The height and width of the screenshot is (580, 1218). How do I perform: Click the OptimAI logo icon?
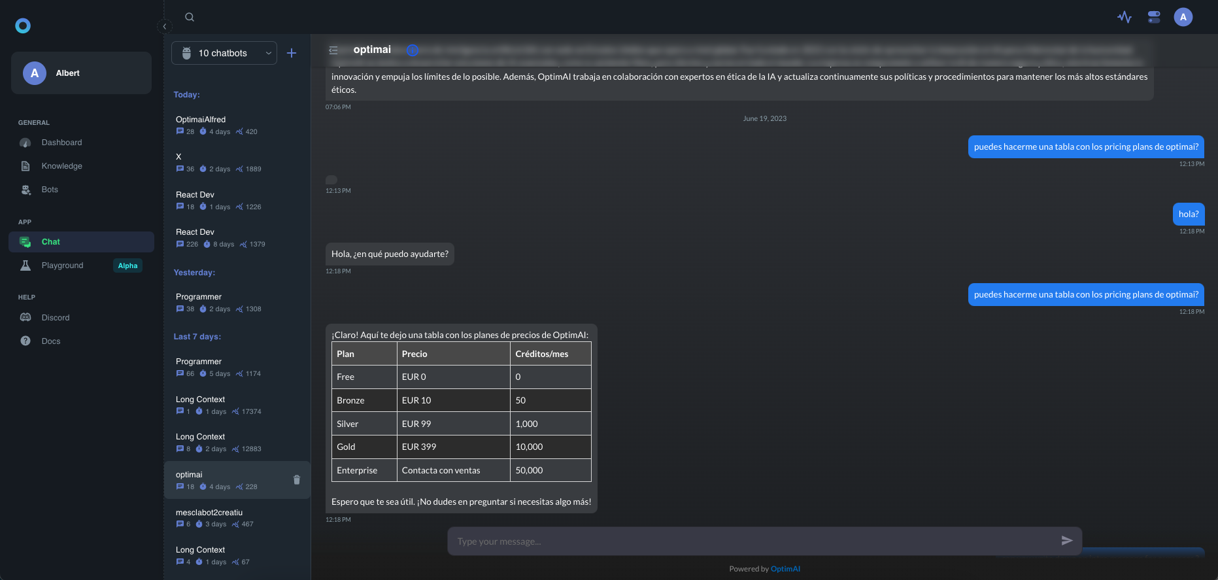pos(23,26)
